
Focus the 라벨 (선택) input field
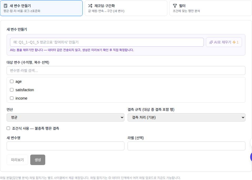tap(187, 146)
